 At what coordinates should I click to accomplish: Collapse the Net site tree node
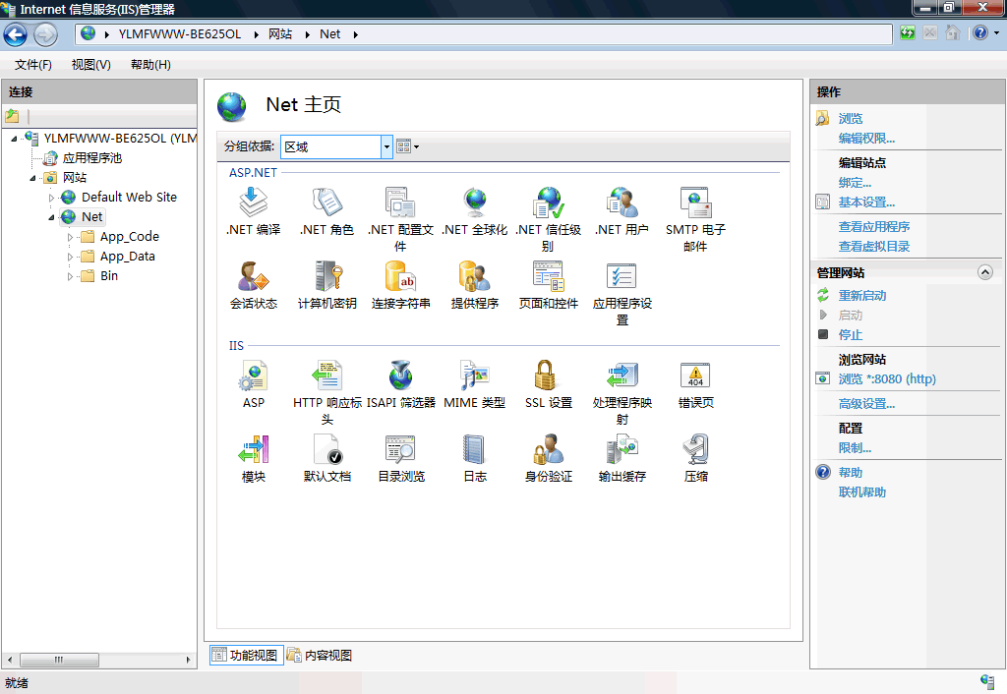point(51,217)
